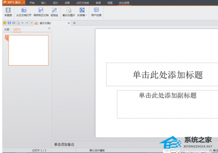
Task: Click 保存到云文档 to save to cloud
Action: (41, 12)
